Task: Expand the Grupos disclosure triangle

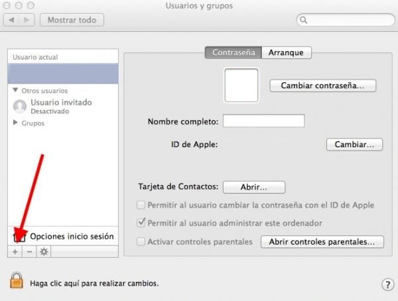Action: (x=16, y=123)
